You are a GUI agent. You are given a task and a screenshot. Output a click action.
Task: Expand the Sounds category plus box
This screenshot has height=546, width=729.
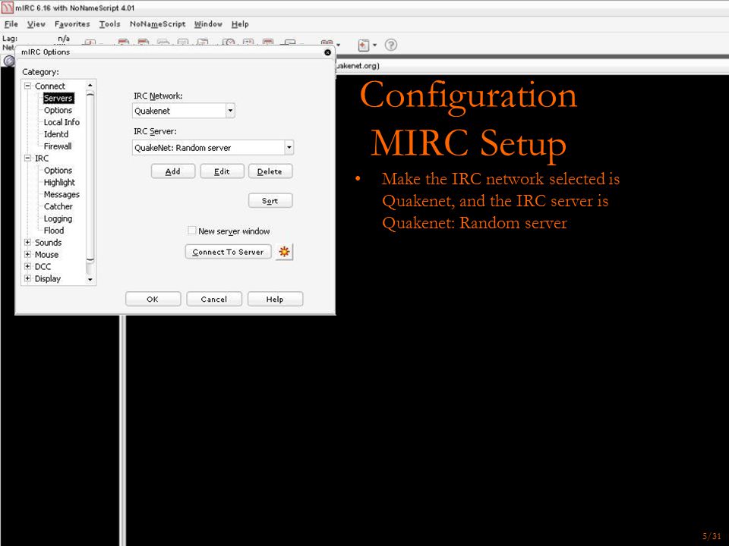(x=27, y=243)
